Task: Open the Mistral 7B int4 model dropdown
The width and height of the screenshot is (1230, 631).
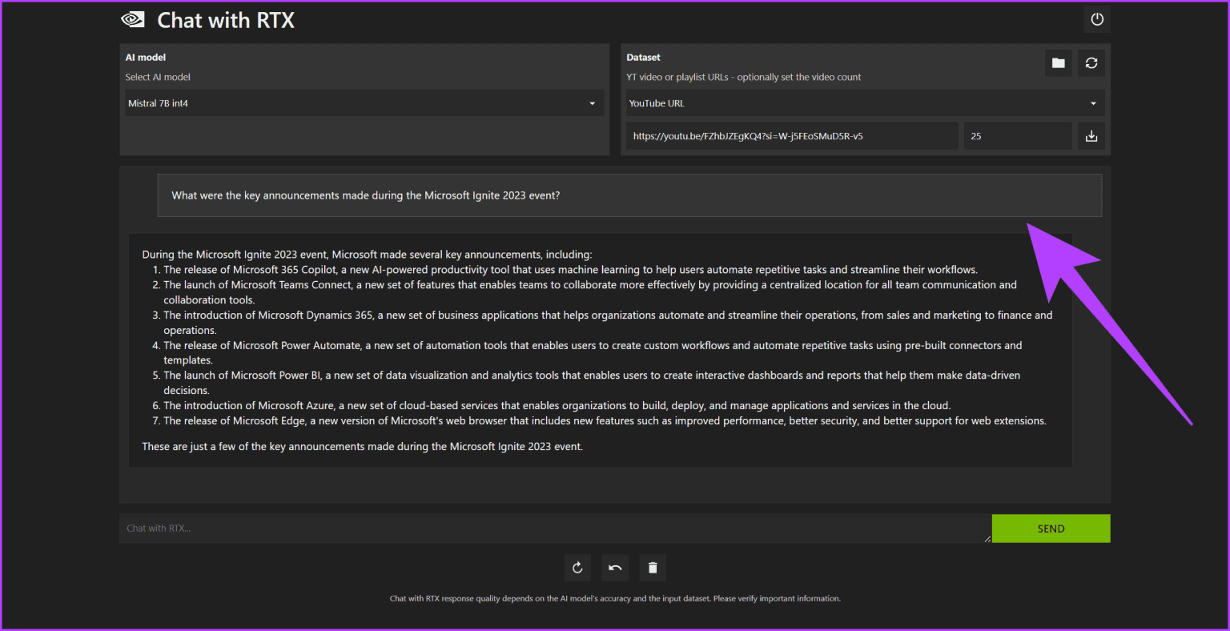Action: (x=364, y=103)
